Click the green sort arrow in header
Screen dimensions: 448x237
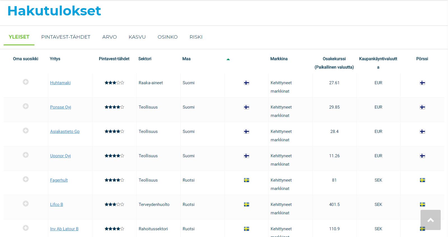coord(228,59)
